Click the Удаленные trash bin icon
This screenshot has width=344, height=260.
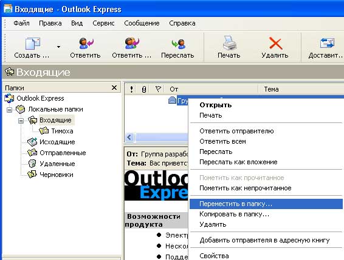(x=32, y=163)
